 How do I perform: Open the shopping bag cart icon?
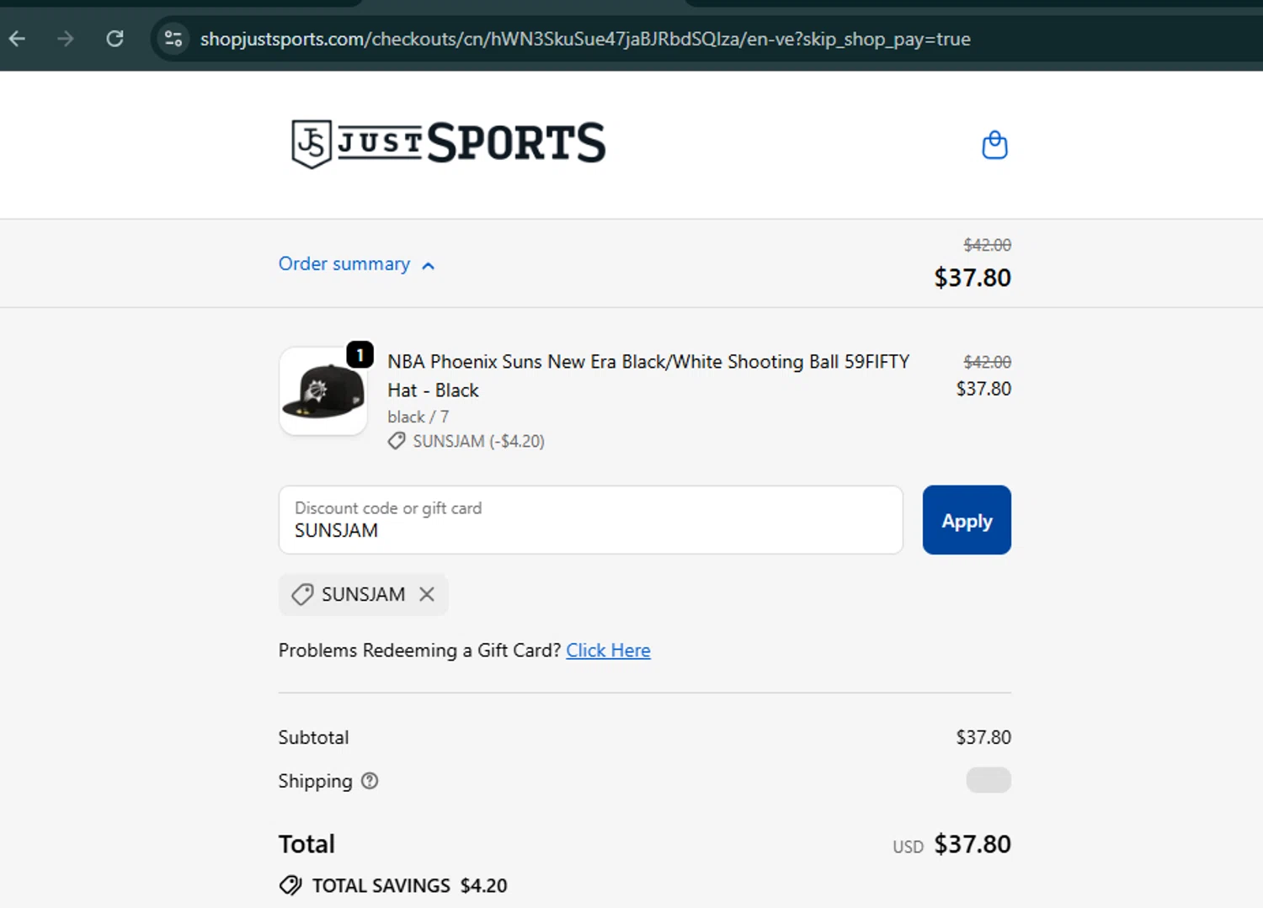pos(994,145)
